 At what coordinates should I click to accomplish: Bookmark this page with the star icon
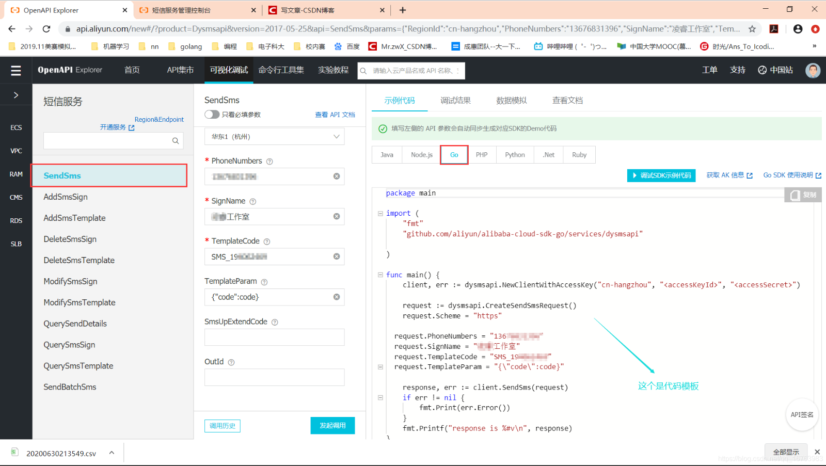click(752, 29)
